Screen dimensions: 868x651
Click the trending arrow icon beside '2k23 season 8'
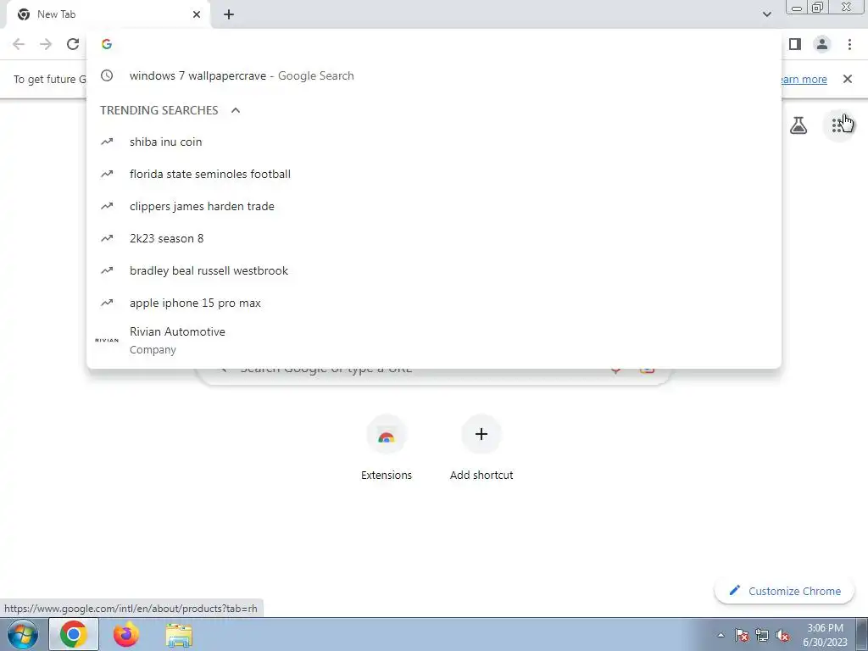tap(107, 238)
